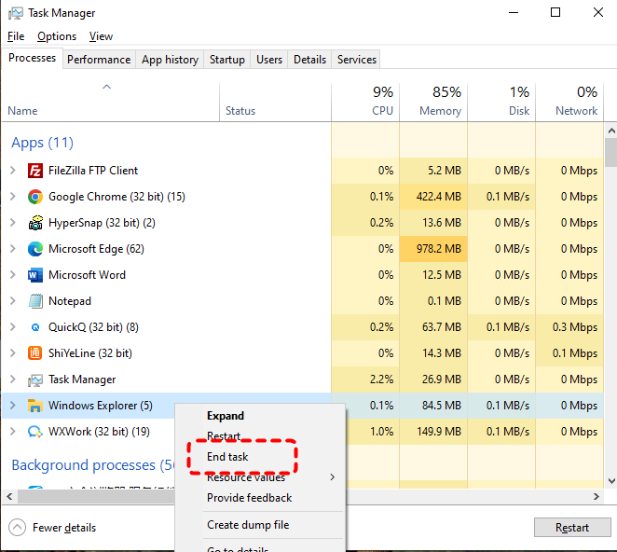Click the FileZilla FTP Client icon
This screenshot has width=617, height=552.
pos(35,171)
